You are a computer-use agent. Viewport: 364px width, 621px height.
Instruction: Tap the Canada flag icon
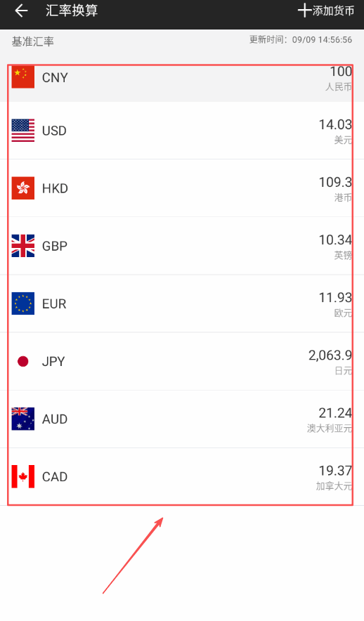tap(23, 476)
